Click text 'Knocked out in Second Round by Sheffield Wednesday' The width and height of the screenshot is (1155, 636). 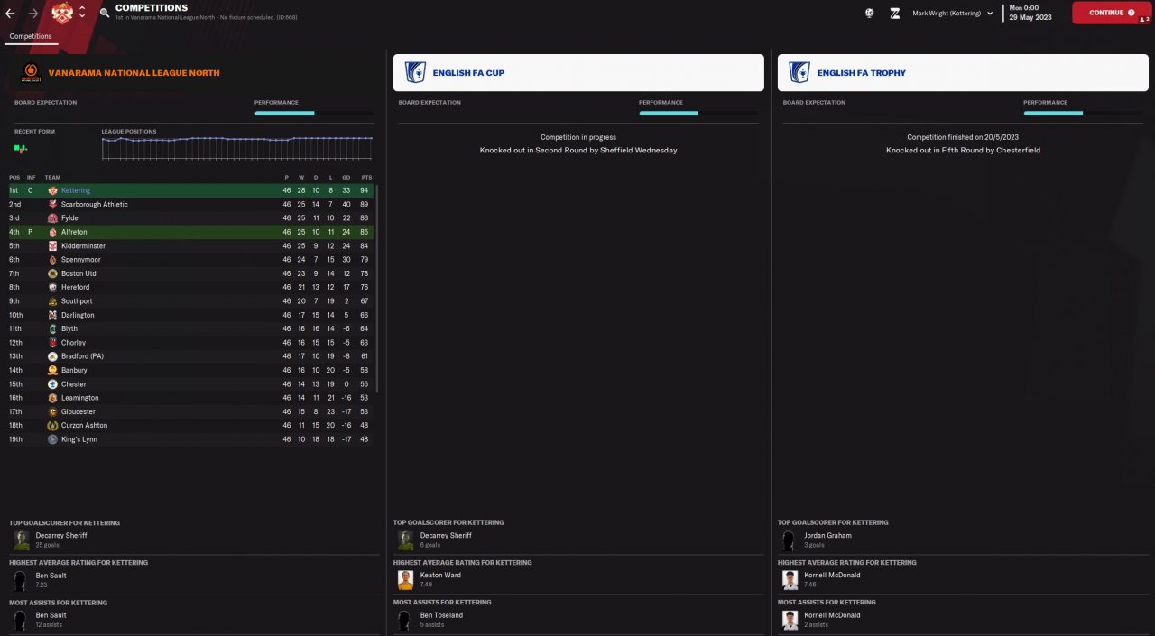click(x=578, y=151)
